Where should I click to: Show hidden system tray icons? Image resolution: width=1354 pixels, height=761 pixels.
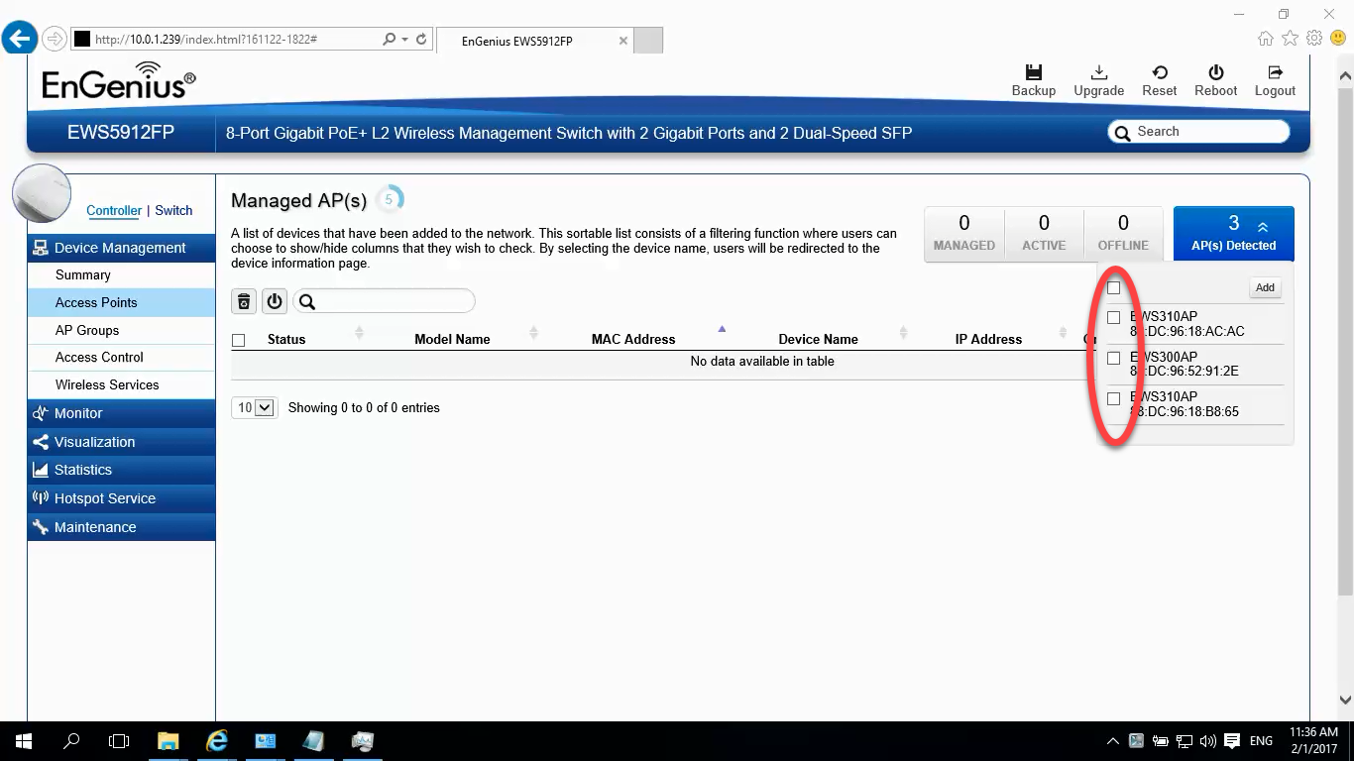click(1112, 741)
